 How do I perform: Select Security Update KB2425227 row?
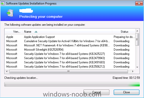(x=70, y=54)
